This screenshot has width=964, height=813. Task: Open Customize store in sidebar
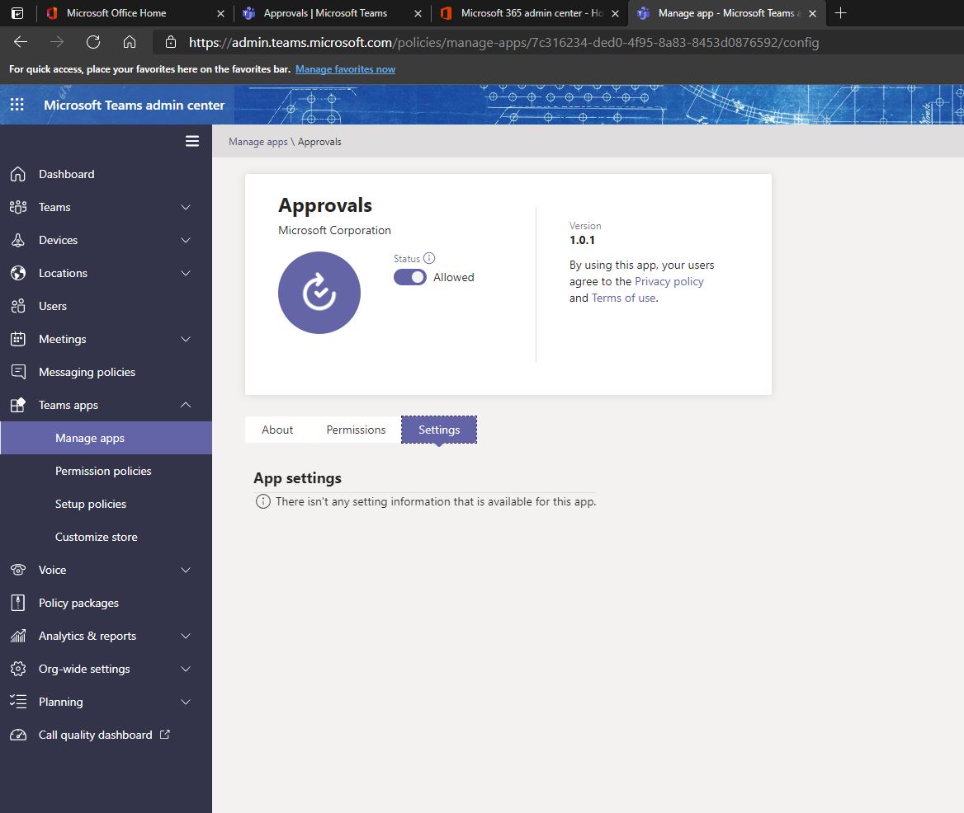(96, 537)
